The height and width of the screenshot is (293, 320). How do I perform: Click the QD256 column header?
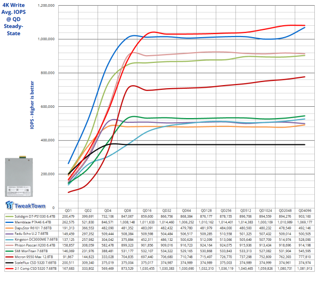click(226, 210)
